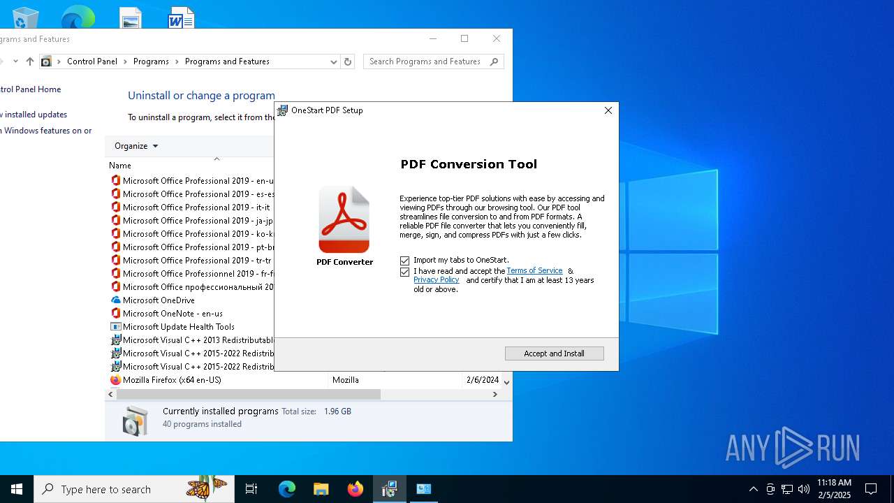Open Action Center notifications icon
The width and height of the screenshot is (894, 503).
pos(871,489)
